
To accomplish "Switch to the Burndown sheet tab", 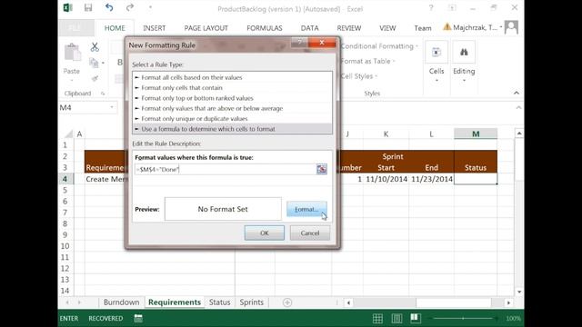I will 121,302.
